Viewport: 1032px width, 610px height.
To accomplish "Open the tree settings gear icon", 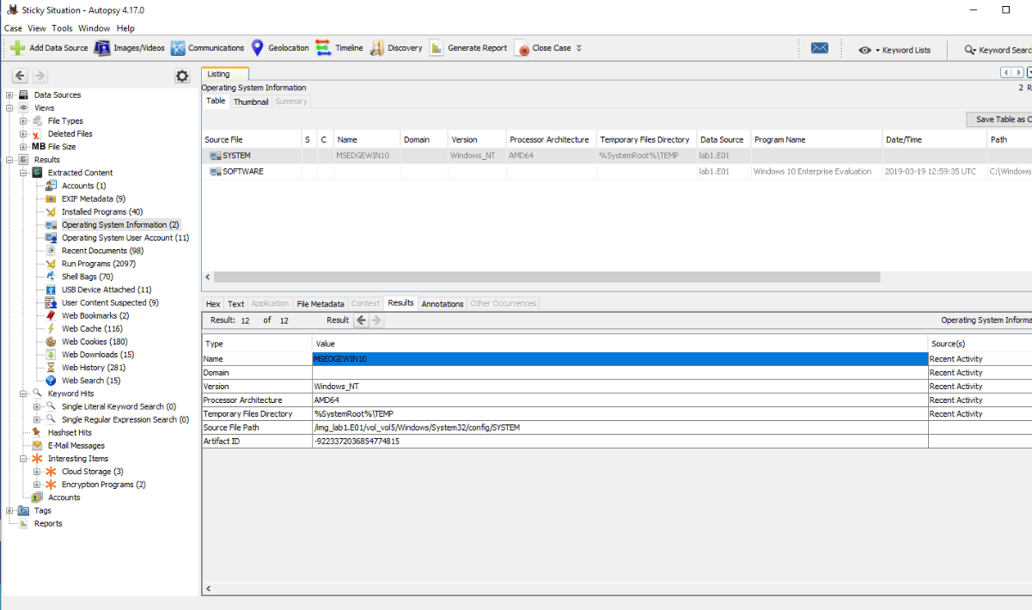I will (182, 76).
